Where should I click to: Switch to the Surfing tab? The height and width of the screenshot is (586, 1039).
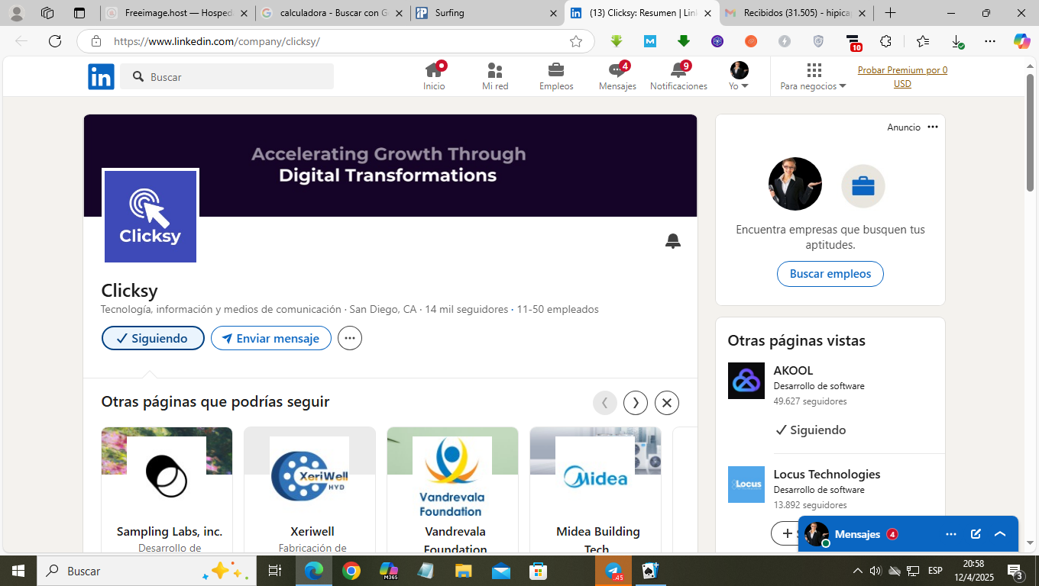click(x=487, y=13)
